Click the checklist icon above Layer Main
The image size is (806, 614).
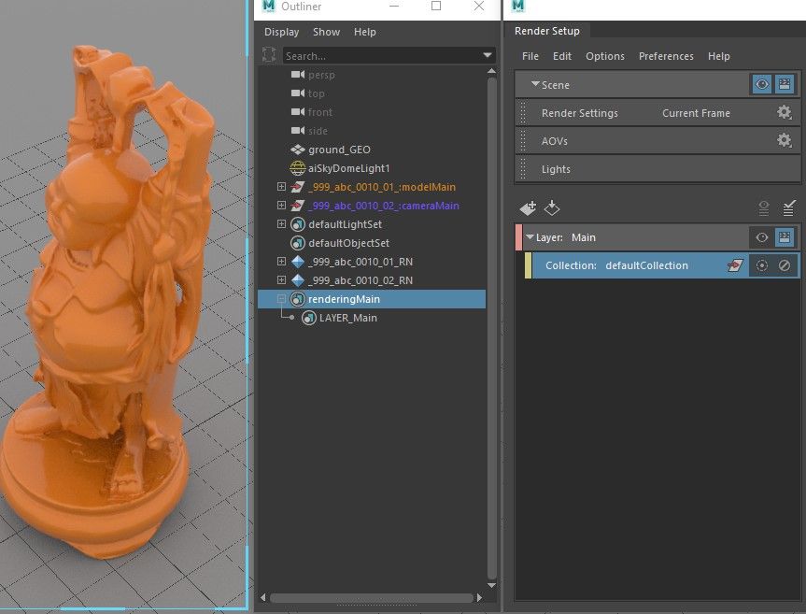pos(789,207)
